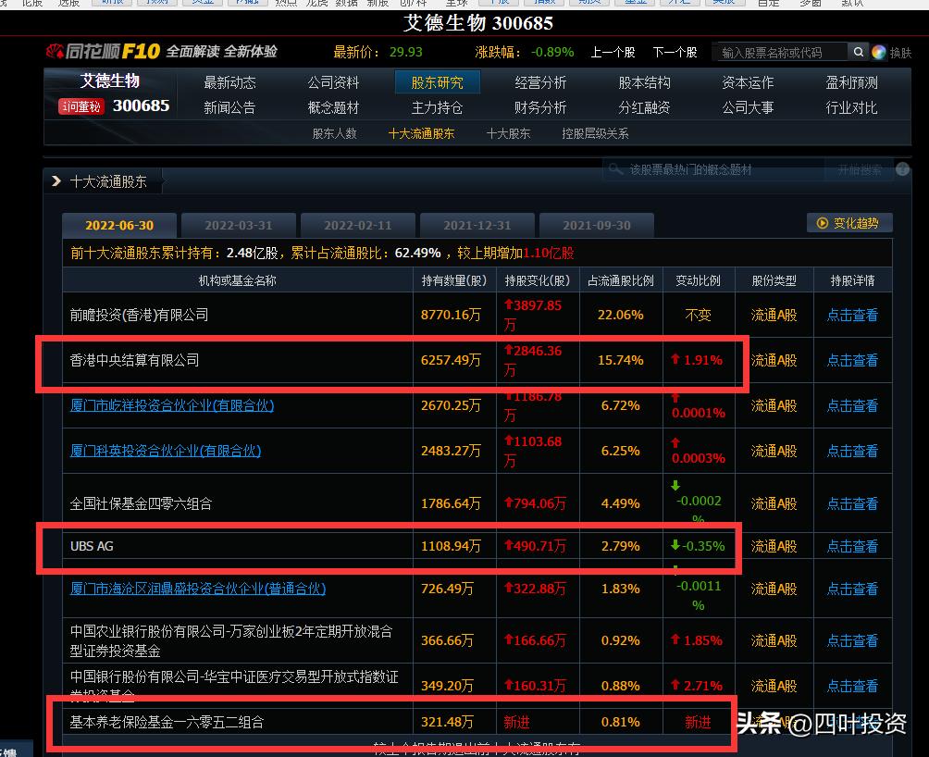The width and height of the screenshot is (929, 757).
Task: Open the 行业对比 menu
Action: pyautogui.click(x=851, y=107)
